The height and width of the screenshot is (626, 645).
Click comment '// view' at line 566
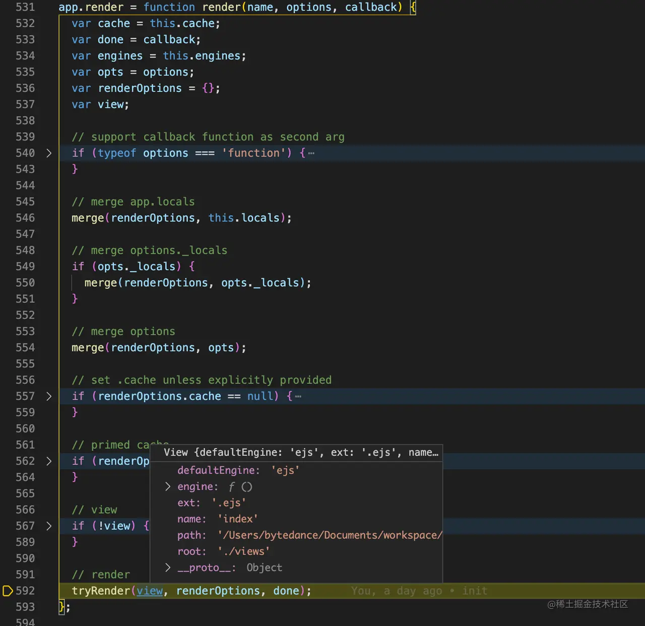tap(94, 510)
